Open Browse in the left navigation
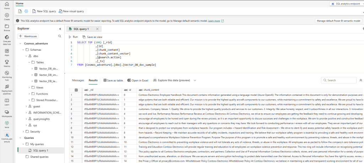Screen dimensions: 364x163 coord(7,28)
